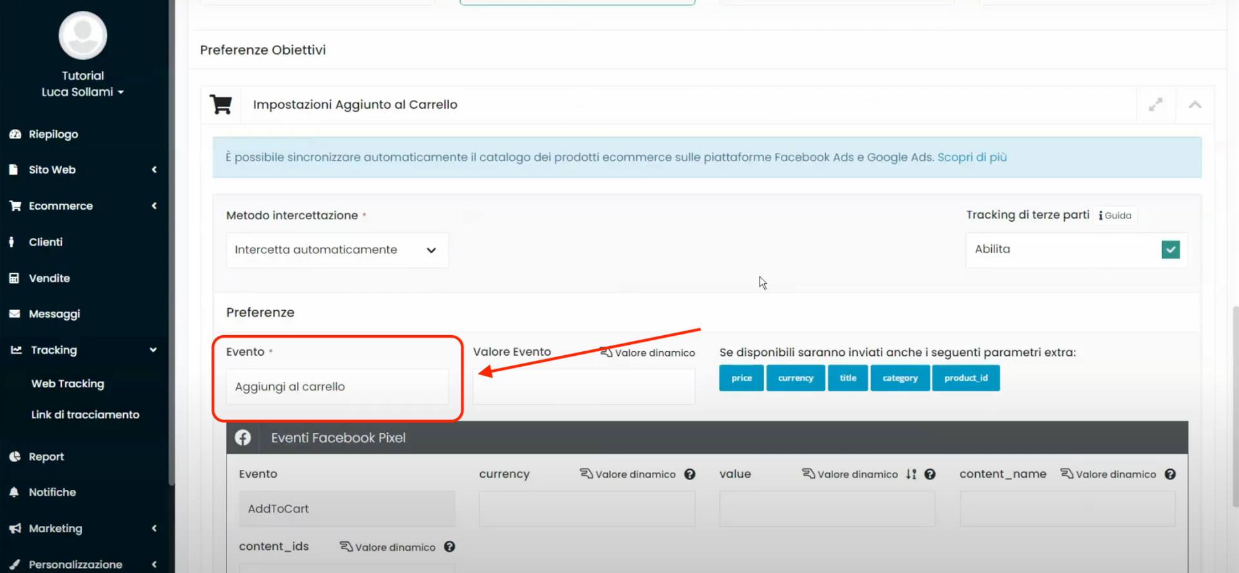Open Riepilogo in the sidebar
This screenshot has width=1239, height=573.
53,134
